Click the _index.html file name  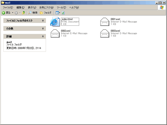[x=67, y=19]
